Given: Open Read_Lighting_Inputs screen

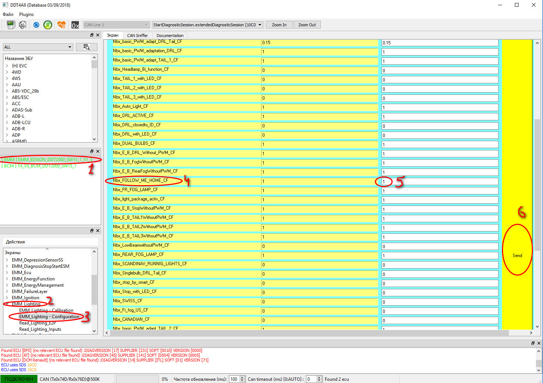Looking at the screenshot, I should [40, 329].
